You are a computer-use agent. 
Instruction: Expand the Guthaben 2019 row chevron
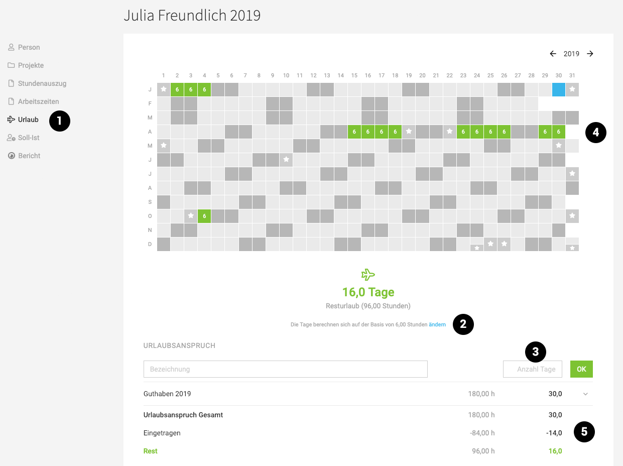[585, 394]
